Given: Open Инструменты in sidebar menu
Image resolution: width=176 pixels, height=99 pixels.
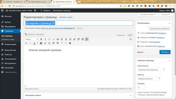Looking at the screenshot, I should click(x=10, y=63).
